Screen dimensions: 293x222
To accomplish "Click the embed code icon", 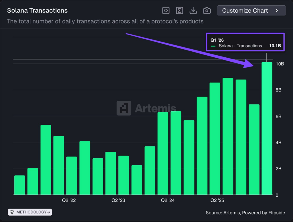I will tap(166, 10).
